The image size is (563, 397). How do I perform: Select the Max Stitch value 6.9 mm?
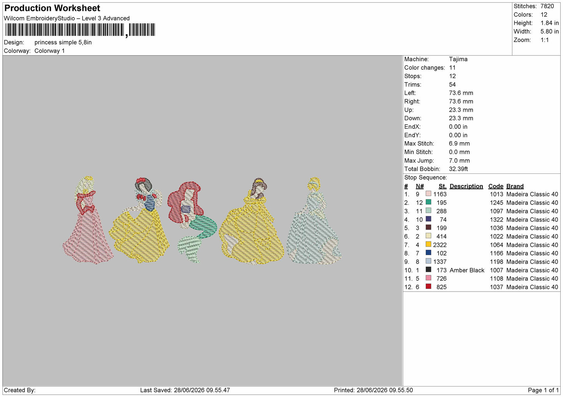tap(459, 143)
